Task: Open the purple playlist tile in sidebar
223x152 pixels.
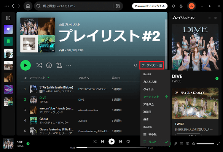Action: pyautogui.click(x=8, y=89)
